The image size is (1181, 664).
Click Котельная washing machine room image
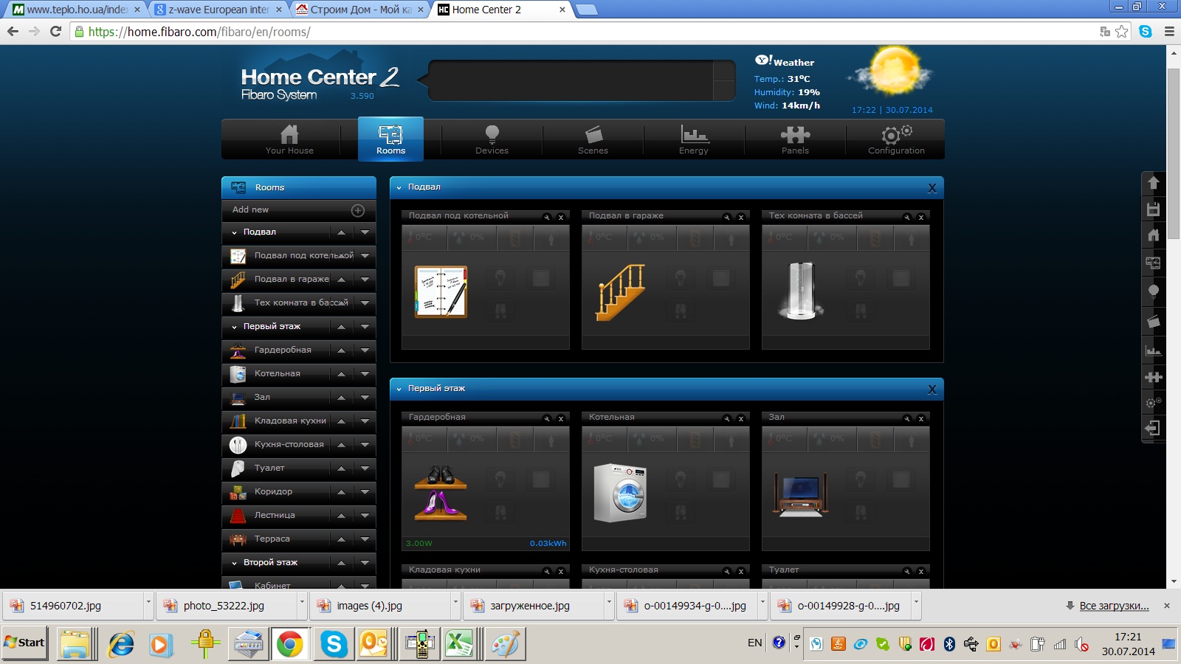[x=621, y=492]
